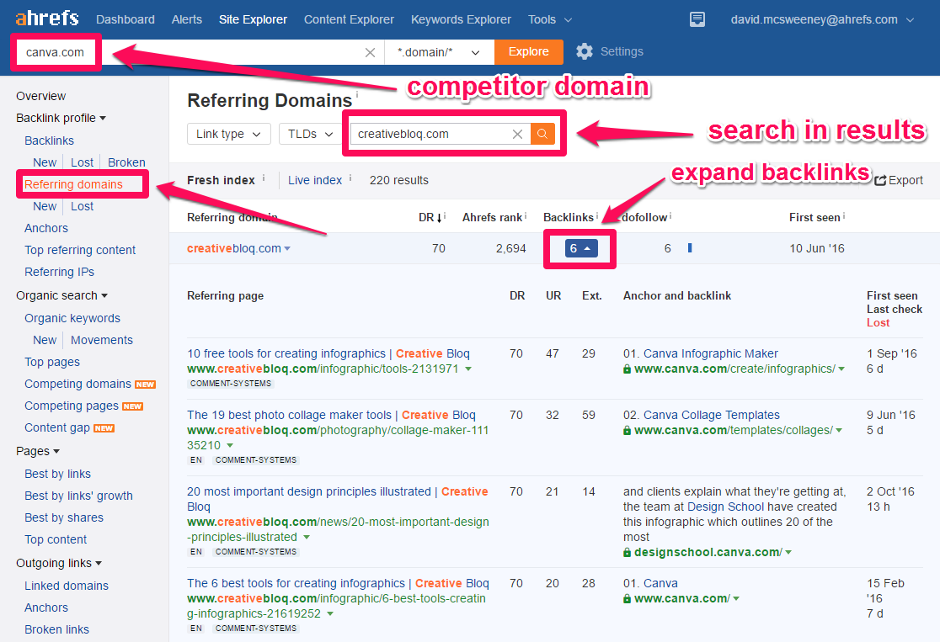Click the Export icon
This screenshot has height=642, width=940.
click(x=880, y=180)
